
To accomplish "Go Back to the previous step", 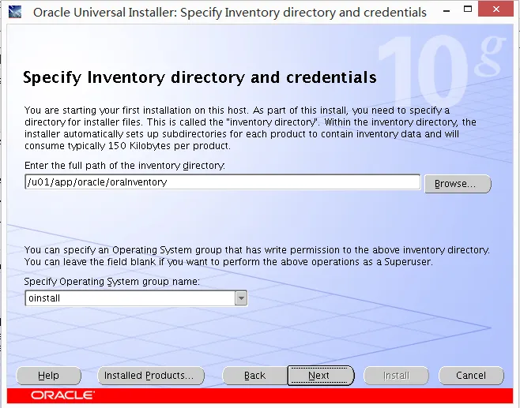I will pyautogui.click(x=254, y=375).
